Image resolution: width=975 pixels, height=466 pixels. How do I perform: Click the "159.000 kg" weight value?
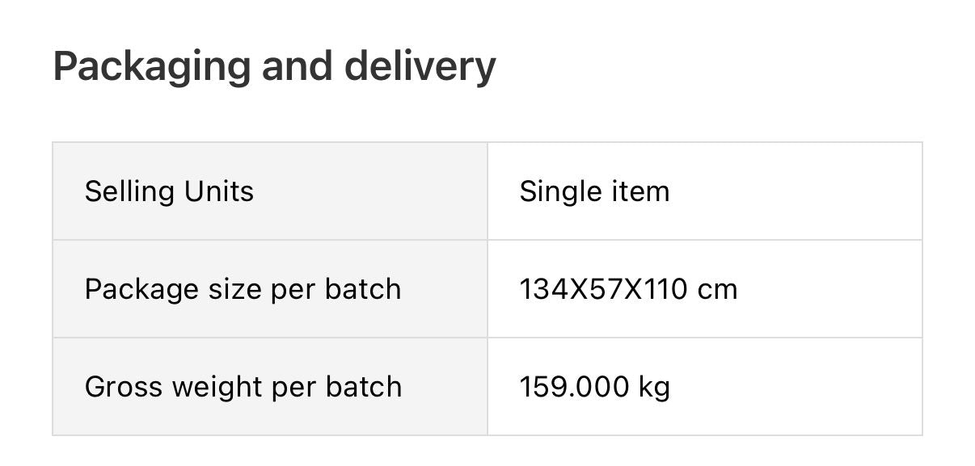click(x=594, y=387)
